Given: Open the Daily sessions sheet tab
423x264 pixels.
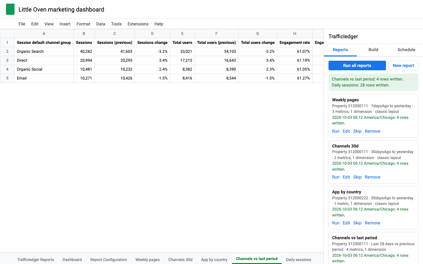Looking at the screenshot, I should coord(299,259).
